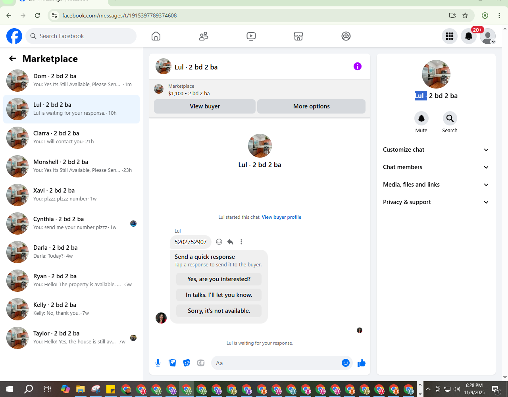Click the View buyer button

(205, 106)
